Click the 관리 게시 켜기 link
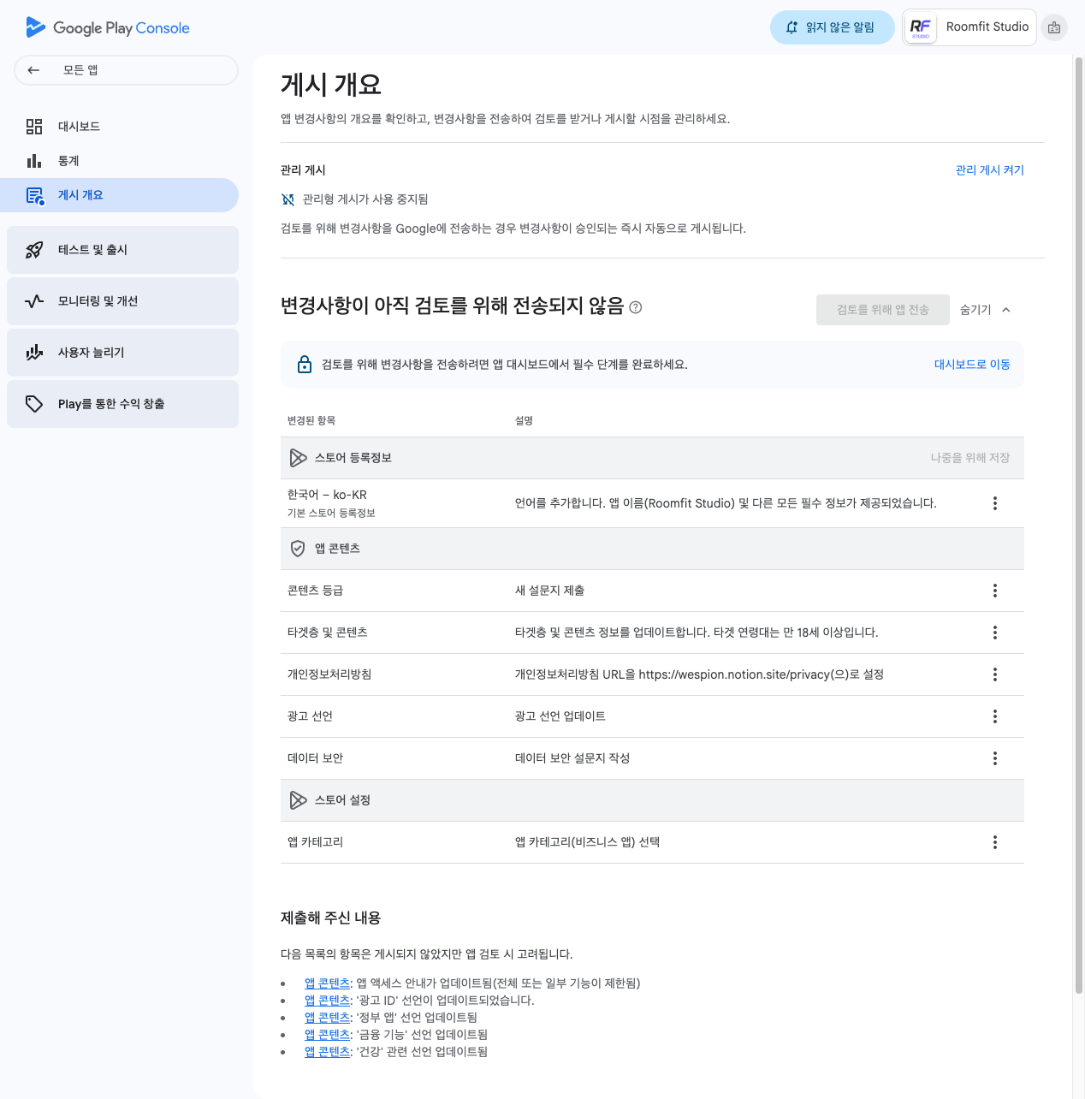This screenshot has height=1099, width=1085. coord(989,170)
